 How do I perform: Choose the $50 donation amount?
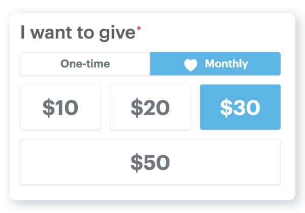[x=150, y=162]
